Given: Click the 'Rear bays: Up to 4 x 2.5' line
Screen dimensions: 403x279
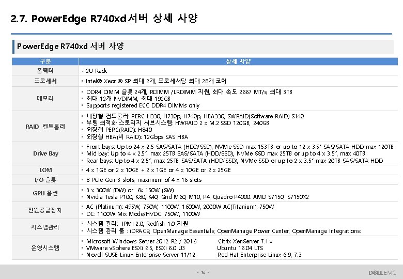Looking at the screenshot, I should click(235, 161).
